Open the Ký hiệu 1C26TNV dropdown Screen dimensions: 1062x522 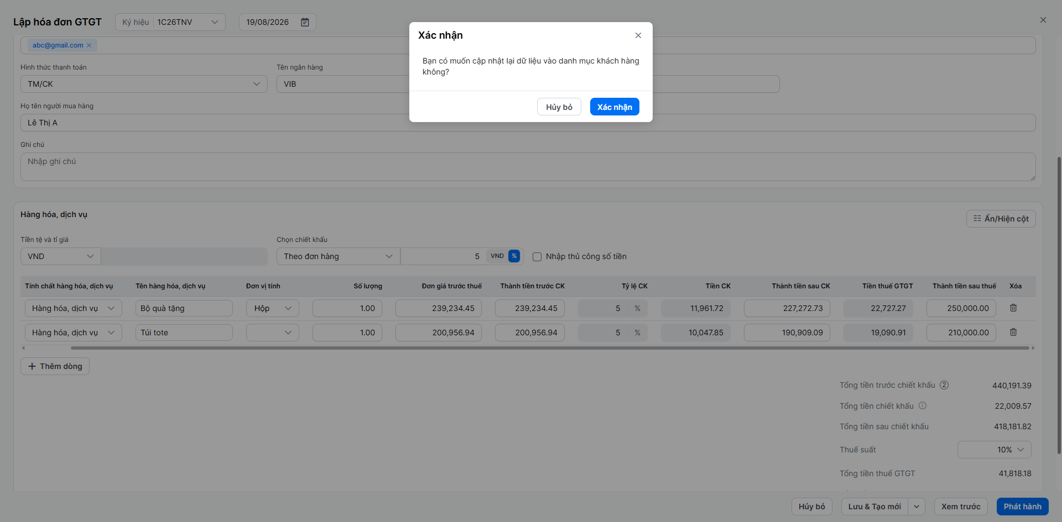tap(170, 22)
